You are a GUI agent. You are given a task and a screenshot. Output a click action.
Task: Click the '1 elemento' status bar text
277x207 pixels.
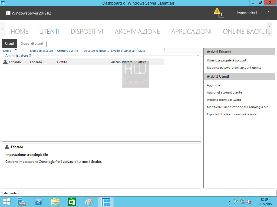(x=9, y=193)
